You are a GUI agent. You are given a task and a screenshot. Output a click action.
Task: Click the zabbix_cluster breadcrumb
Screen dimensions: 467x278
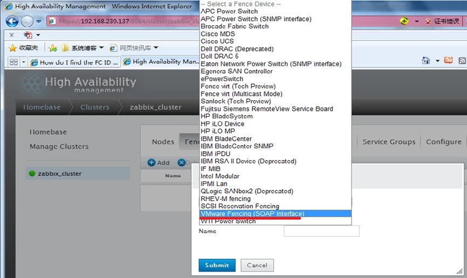[155, 107]
